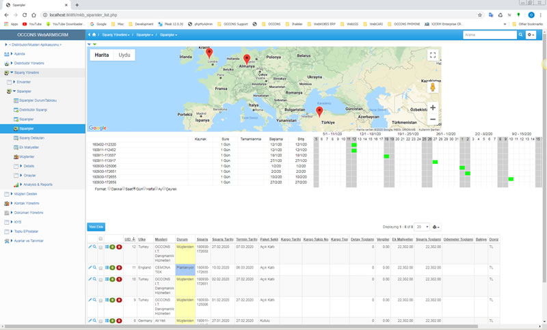Select the Dakika format radio button
Image resolution: width=547 pixels, height=330 pixels.
coord(109,189)
